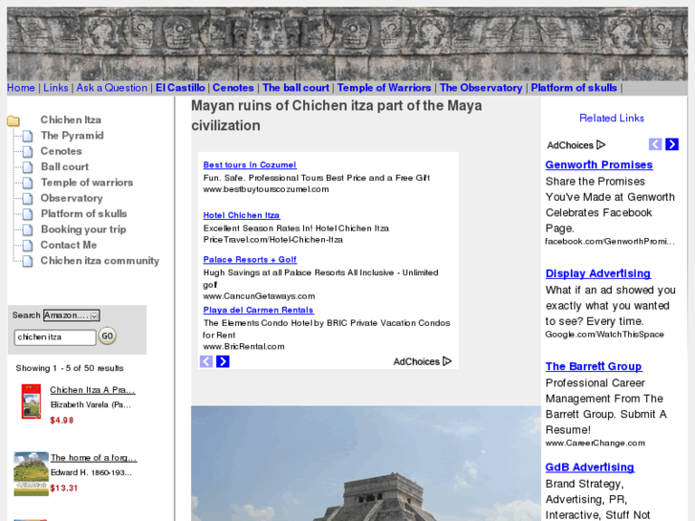Image resolution: width=695 pixels, height=521 pixels.
Task: Click next arrow below center ad block
Action: pos(223,361)
